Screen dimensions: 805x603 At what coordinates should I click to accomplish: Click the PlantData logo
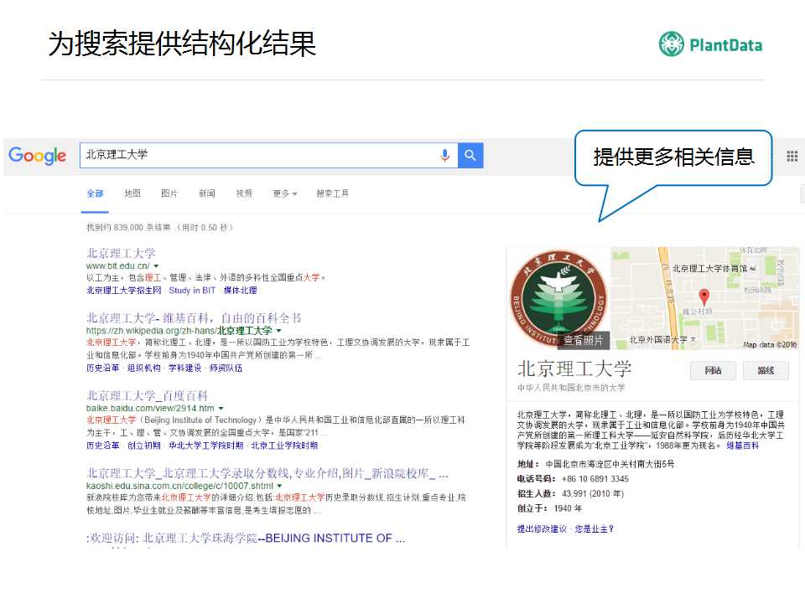click(710, 44)
